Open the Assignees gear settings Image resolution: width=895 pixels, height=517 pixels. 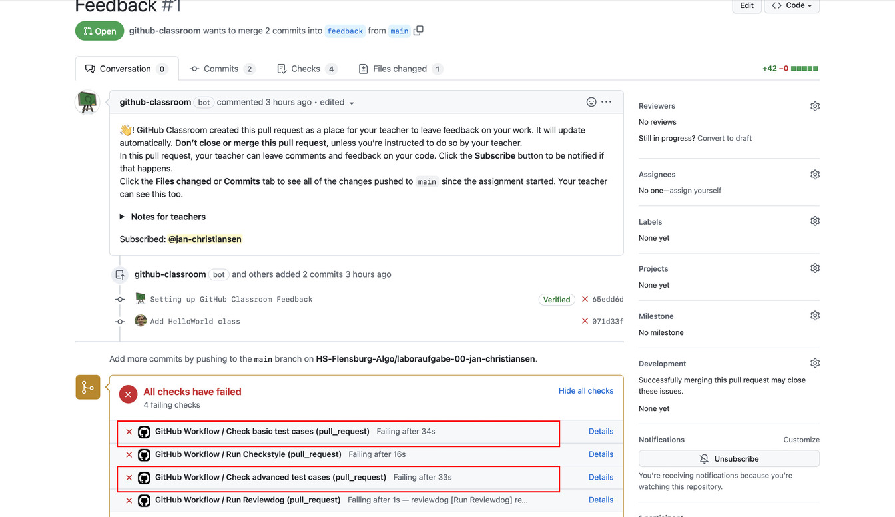pyautogui.click(x=814, y=175)
